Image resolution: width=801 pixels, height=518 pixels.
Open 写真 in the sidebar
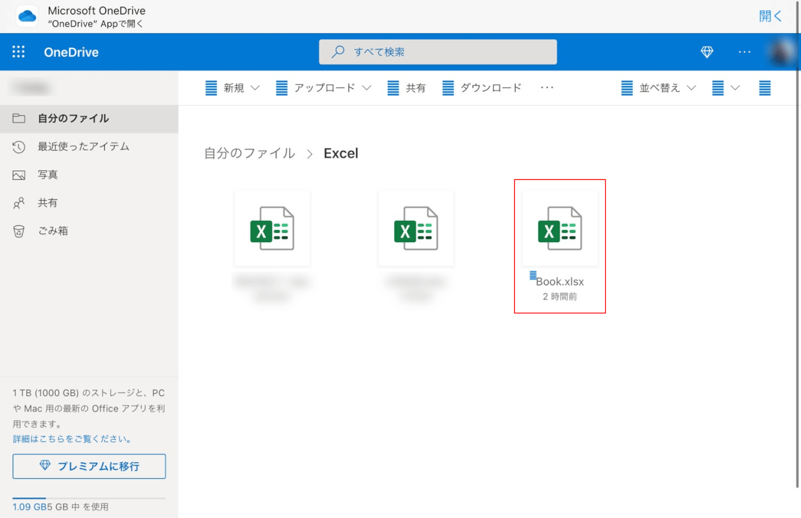pyautogui.click(x=89, y=175)
